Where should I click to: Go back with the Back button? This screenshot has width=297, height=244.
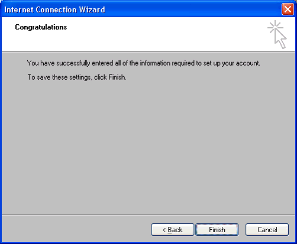click(173, 229)
